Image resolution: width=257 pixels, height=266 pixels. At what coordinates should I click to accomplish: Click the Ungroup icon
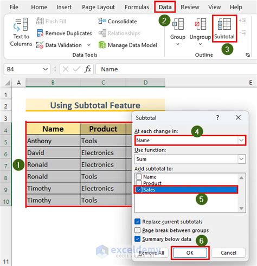click(200, 24)
